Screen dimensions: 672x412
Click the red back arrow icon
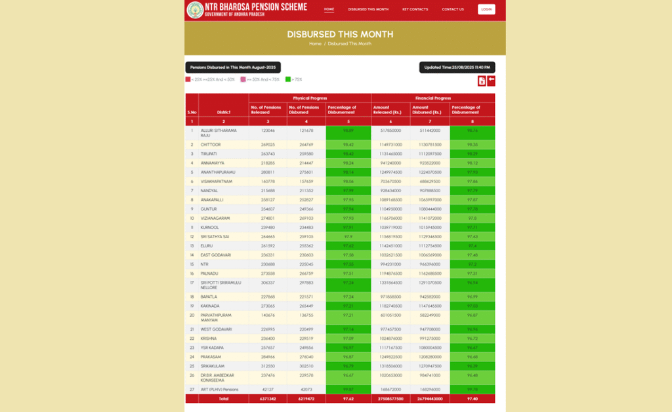[491, 81]
